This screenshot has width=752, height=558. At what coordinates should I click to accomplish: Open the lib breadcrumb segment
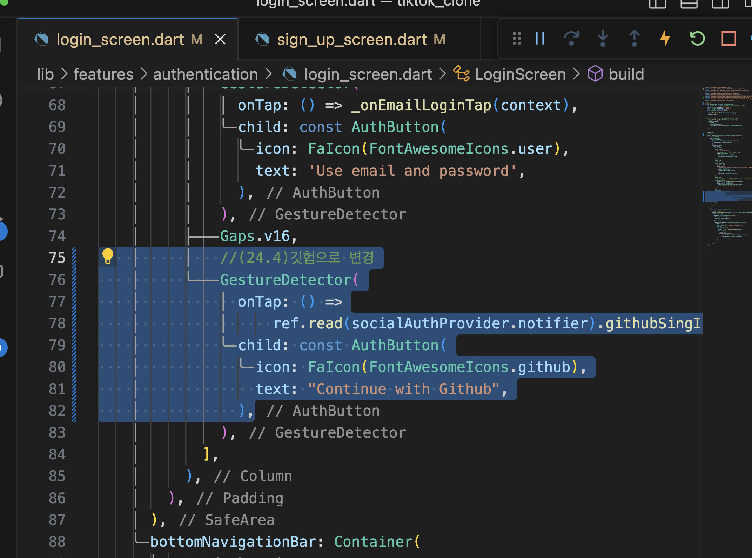click(x=45, y=74)
